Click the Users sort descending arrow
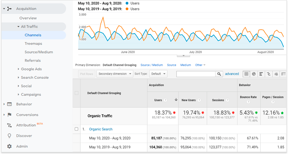The image size is (288, 154). pos(176,100)
